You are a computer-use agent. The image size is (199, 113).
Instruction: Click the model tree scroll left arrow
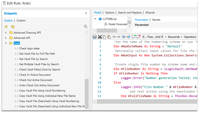pyautogui.click(x=94, y=31)
